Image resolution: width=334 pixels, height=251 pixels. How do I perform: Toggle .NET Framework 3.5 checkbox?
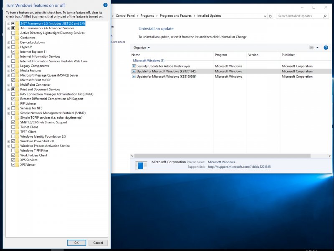(x=13, y=23)
